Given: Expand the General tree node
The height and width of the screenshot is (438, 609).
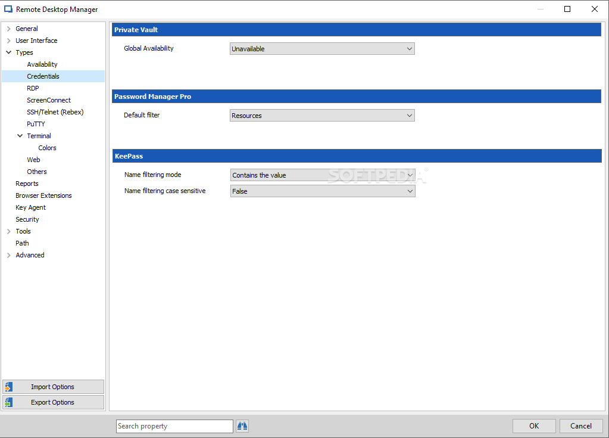Looking at the screenshot, I should coord(8,29).
